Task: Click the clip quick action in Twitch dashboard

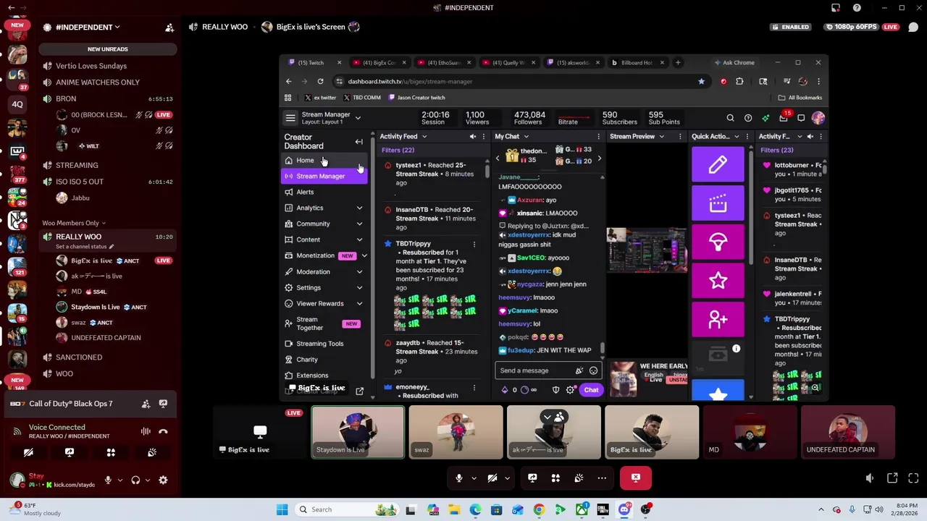Action: tap(718, 203)
